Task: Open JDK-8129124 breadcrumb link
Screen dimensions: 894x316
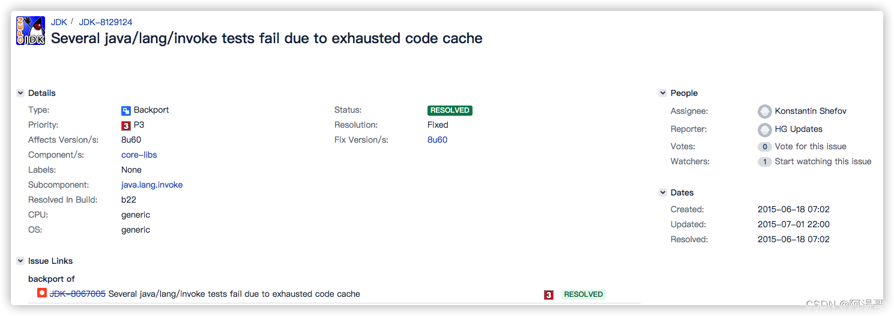Action: 106,22
